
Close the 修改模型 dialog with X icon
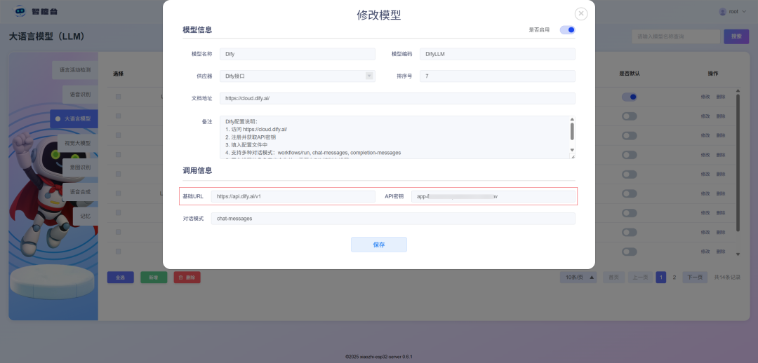[581, 13]
